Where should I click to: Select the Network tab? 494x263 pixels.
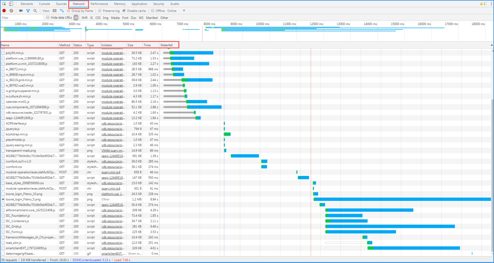pos(79,4)
